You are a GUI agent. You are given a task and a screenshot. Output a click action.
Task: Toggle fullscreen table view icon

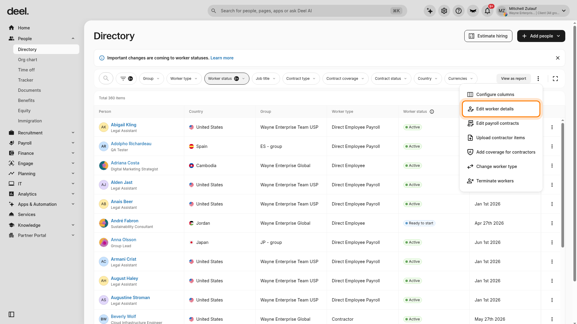coord(555,79)
